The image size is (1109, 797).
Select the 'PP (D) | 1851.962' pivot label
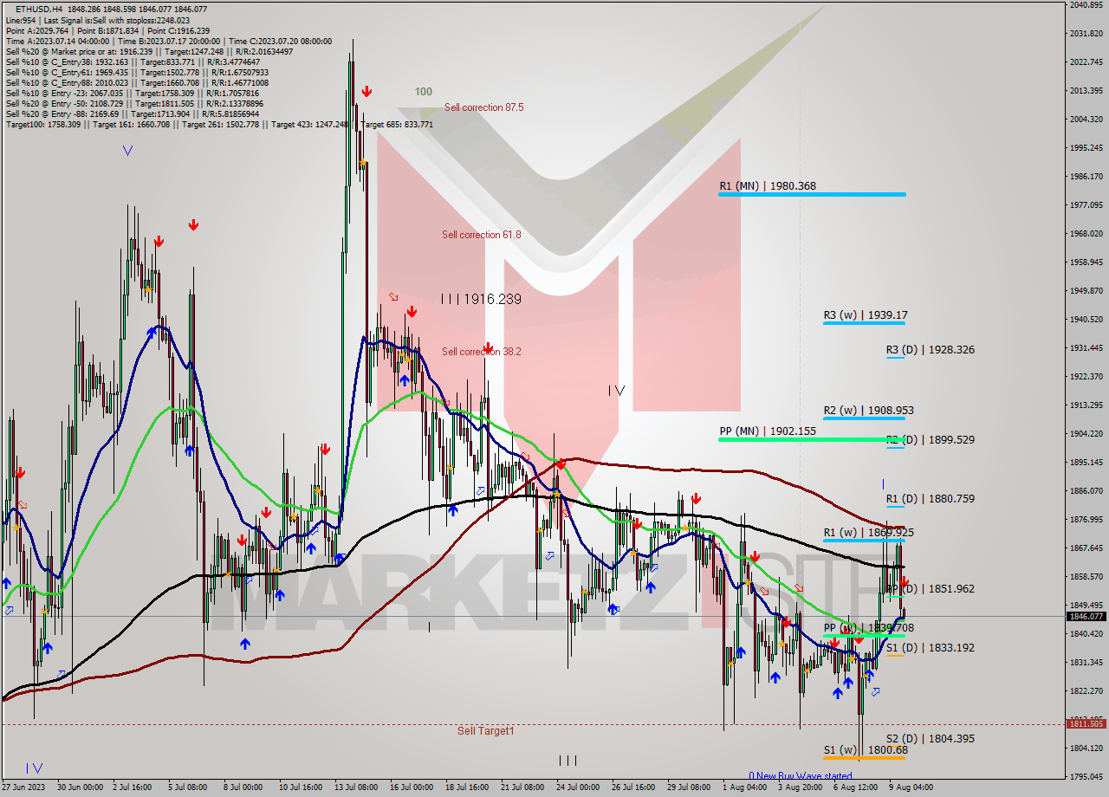click(930, 589)
